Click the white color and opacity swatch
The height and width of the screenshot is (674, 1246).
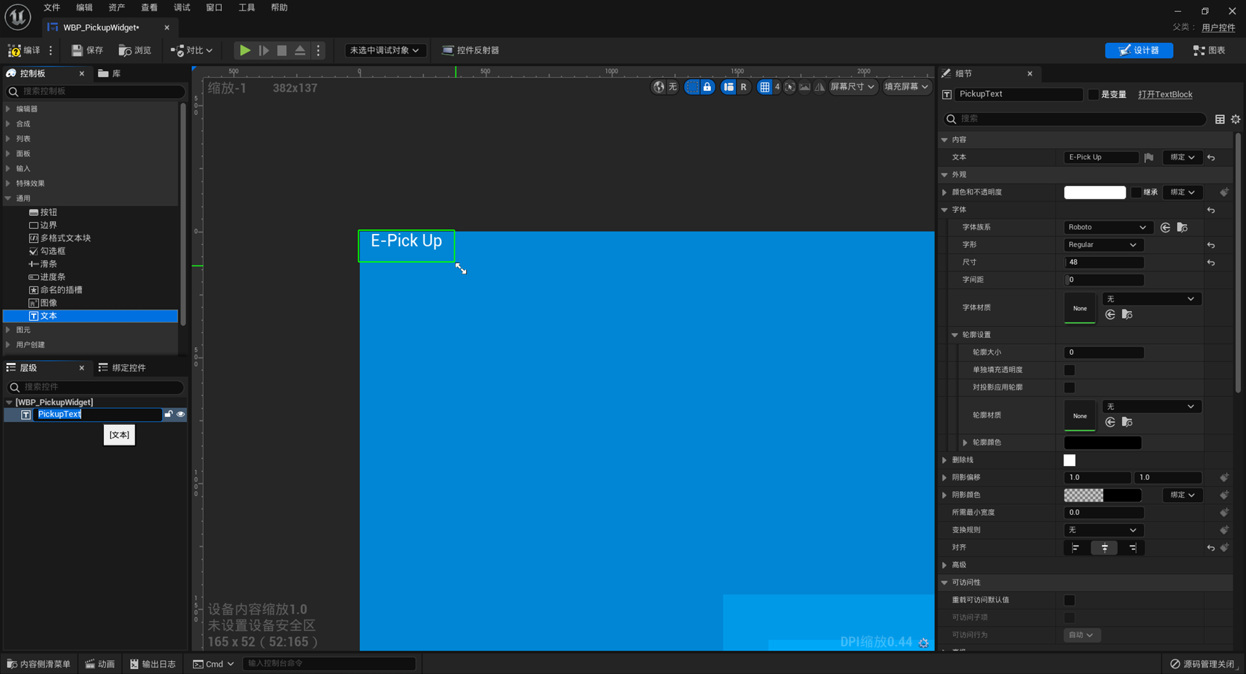[x=1095, y=192]
